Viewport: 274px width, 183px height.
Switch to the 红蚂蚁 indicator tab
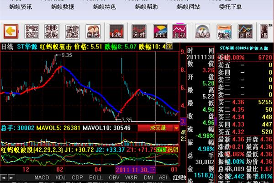(179, 178)
